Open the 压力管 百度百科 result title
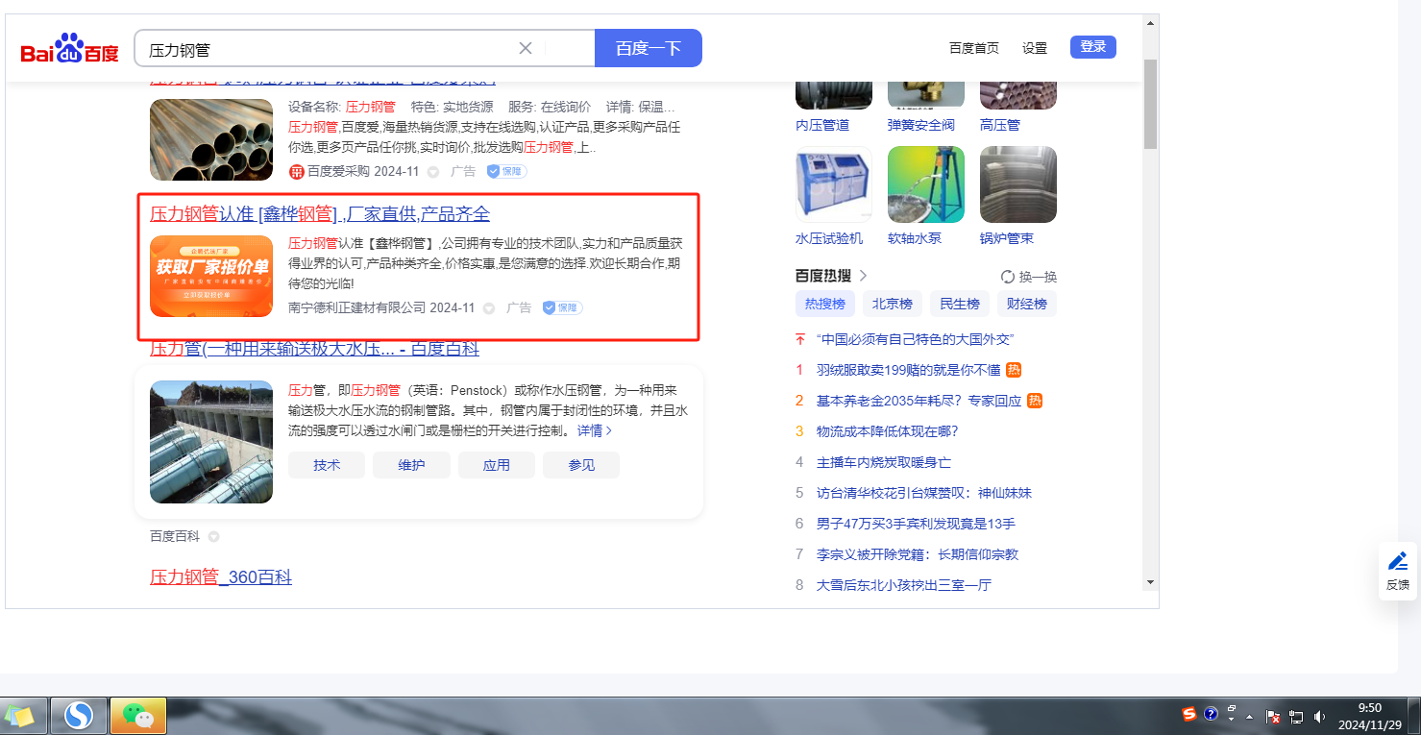This screenshot has height=735, width=1421. coord(314,348)
